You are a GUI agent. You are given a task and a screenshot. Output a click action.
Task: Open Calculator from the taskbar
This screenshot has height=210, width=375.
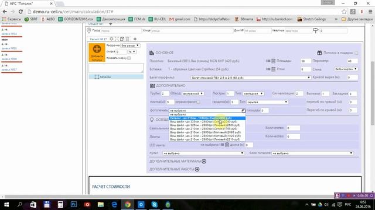pyautogui.click(x=60, y=205)
